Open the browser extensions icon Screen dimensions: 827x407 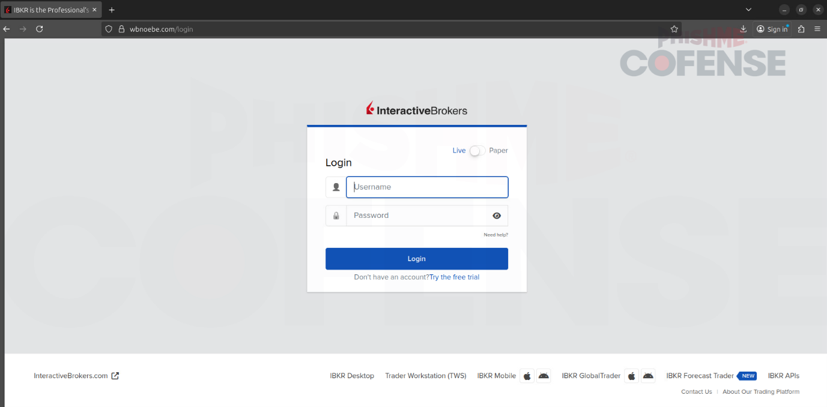[801, 29]
